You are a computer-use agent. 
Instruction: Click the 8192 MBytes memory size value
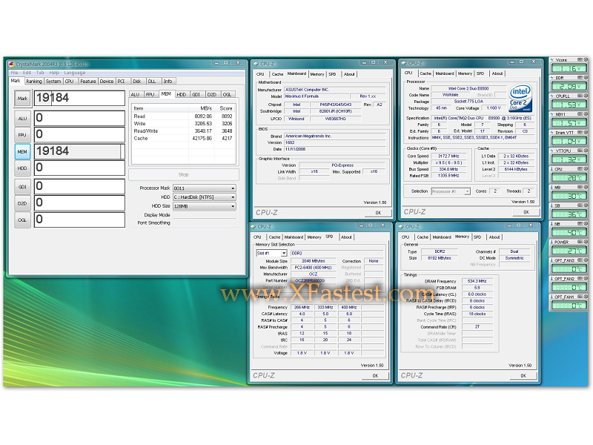(x=439, y=258)
